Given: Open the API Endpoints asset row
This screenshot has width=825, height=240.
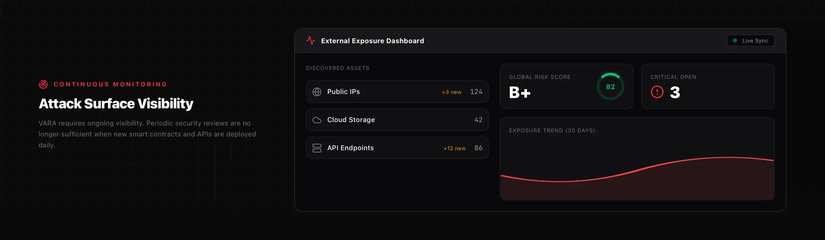Looking at the screenshot, I should click(397, 148).
